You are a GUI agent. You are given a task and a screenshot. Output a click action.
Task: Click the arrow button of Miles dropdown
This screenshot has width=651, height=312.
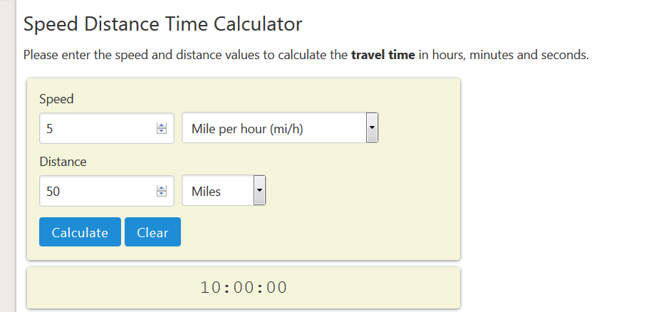(259, 192)
